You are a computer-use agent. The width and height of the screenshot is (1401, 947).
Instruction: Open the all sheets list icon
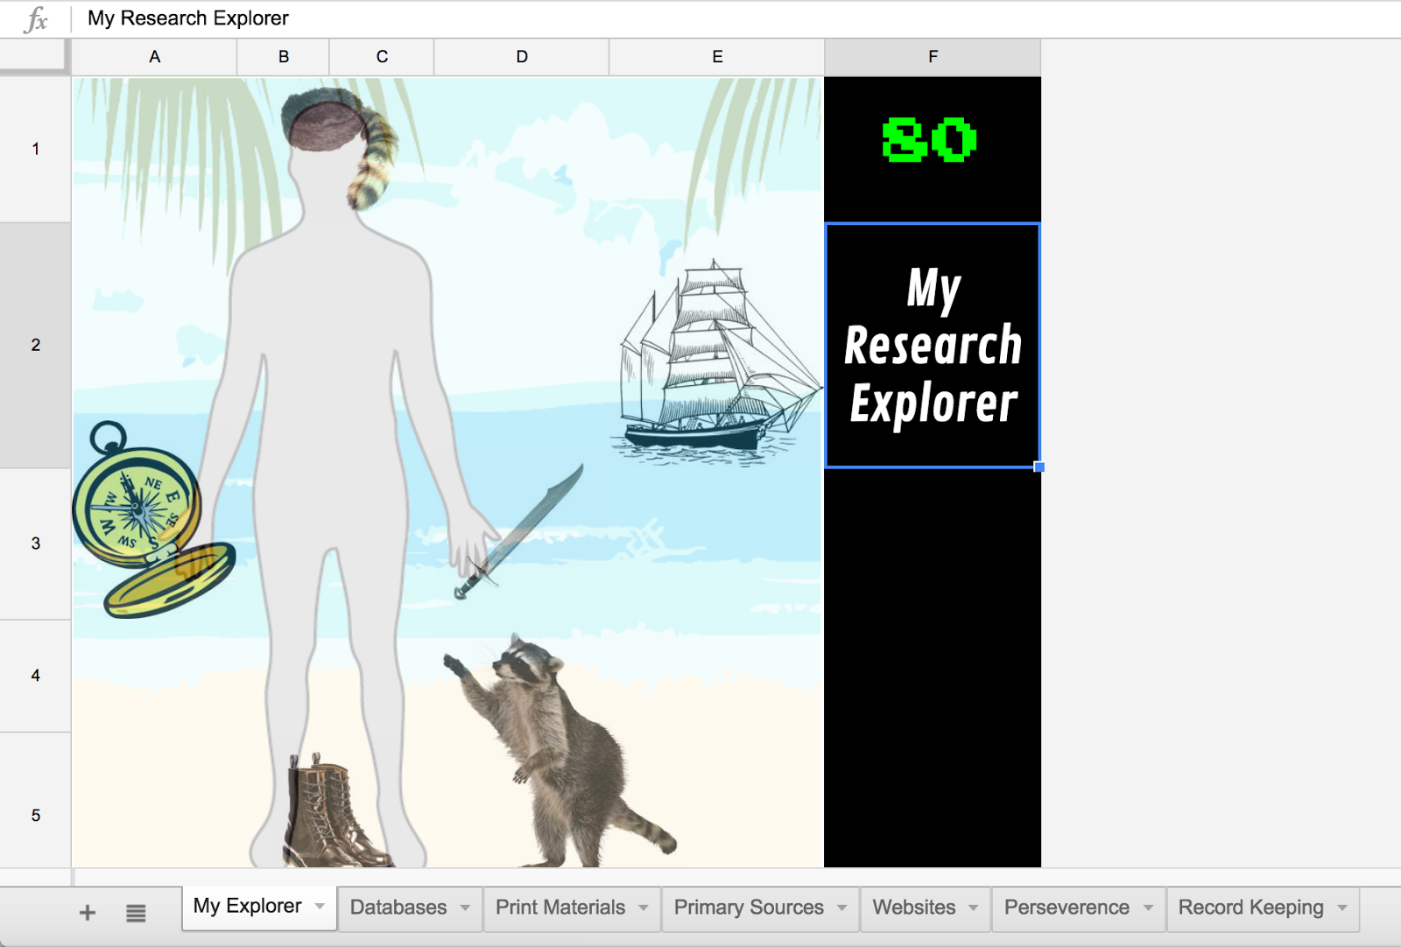tap(136, 913)
